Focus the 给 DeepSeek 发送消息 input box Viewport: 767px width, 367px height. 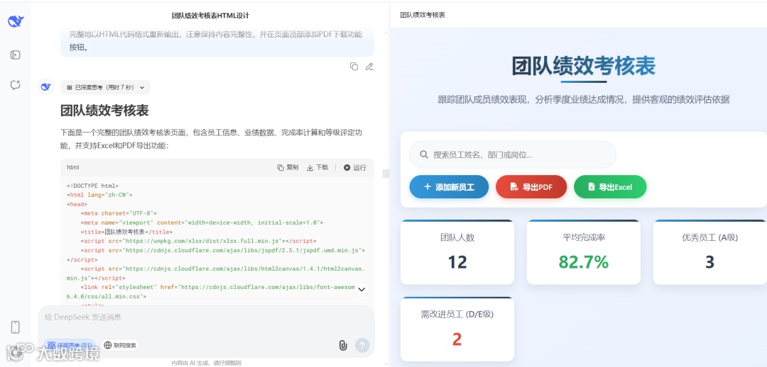point(206,317)
